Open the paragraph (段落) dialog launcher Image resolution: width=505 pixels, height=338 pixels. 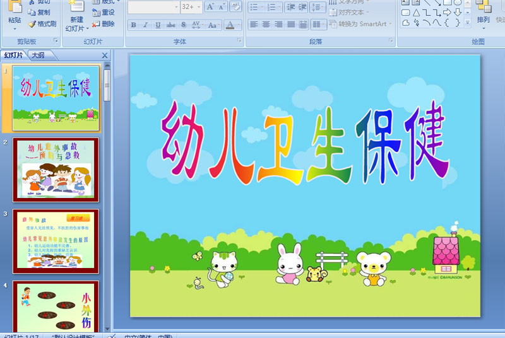click(391, 40)
